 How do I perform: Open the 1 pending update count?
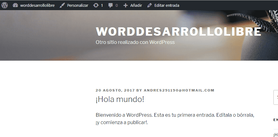pyautogui.click(x=102, y=6)
